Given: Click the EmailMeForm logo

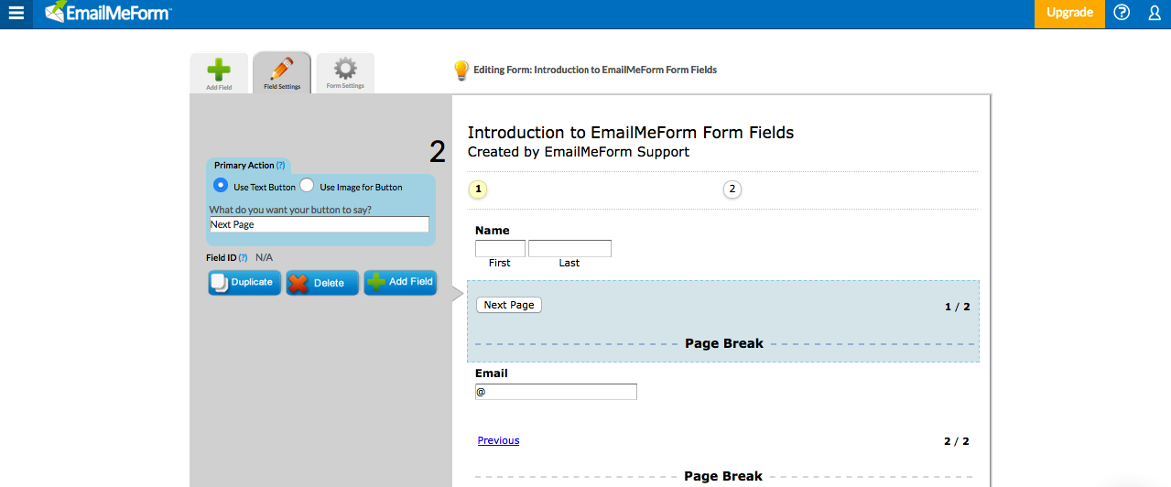Looking at the screenshot, I should click(x=108, y=13).
